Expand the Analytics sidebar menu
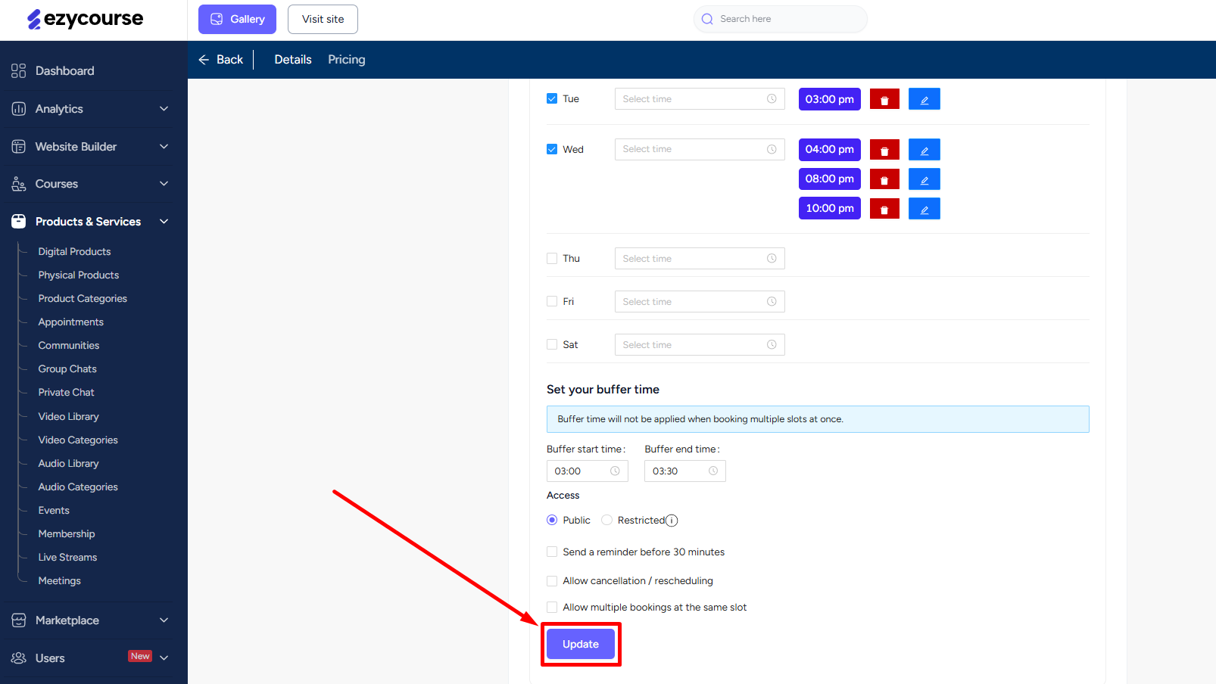1216x684 pixels. (x=164, y=109)
